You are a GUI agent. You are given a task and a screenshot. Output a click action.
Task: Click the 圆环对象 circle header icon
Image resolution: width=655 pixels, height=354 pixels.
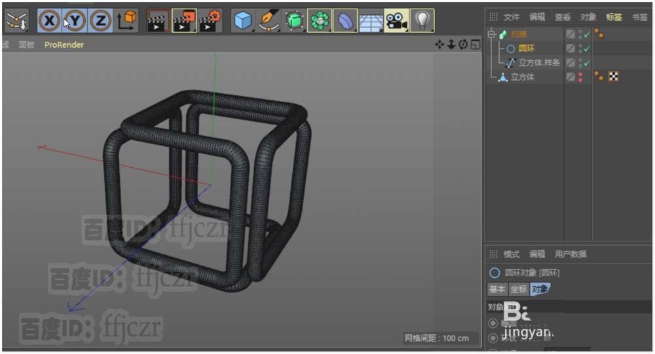(495, 273)
